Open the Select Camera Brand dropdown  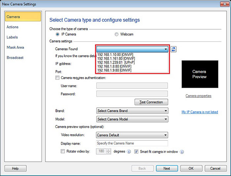132,111
